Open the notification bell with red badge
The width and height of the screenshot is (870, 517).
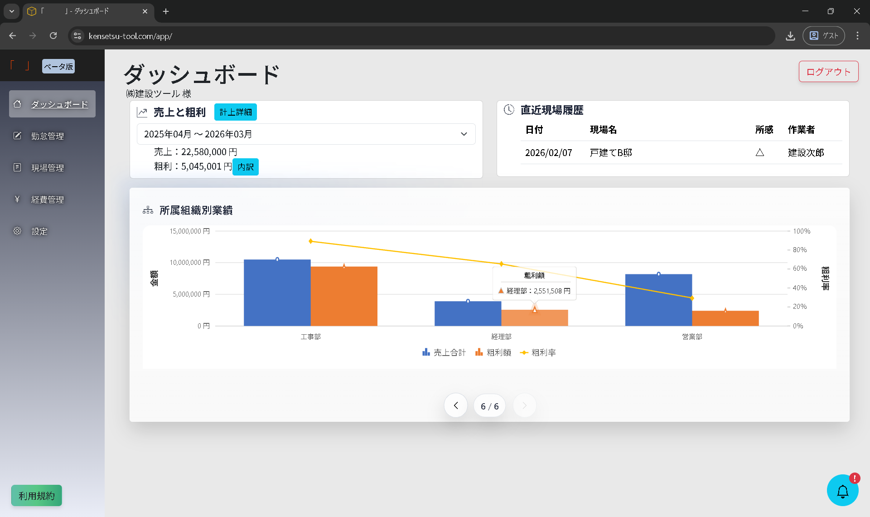click(x=843, y=490)
